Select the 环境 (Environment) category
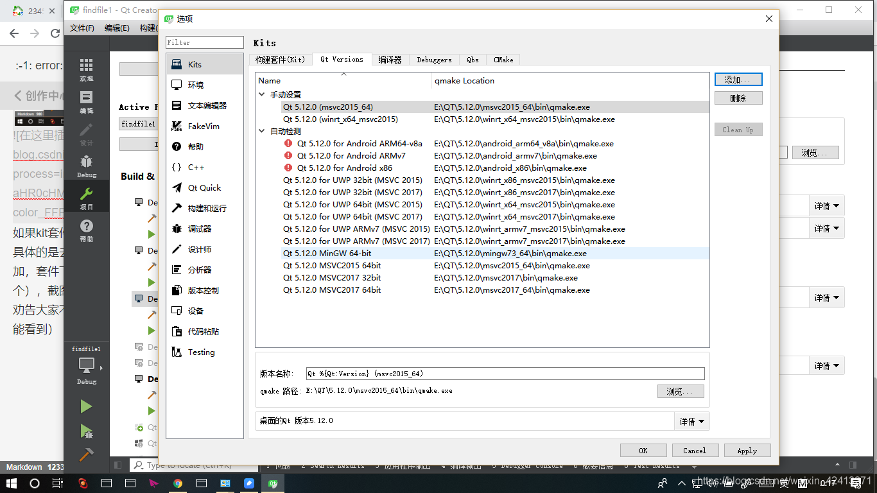Viewport: 877px width, 493px height. (204, 85)
